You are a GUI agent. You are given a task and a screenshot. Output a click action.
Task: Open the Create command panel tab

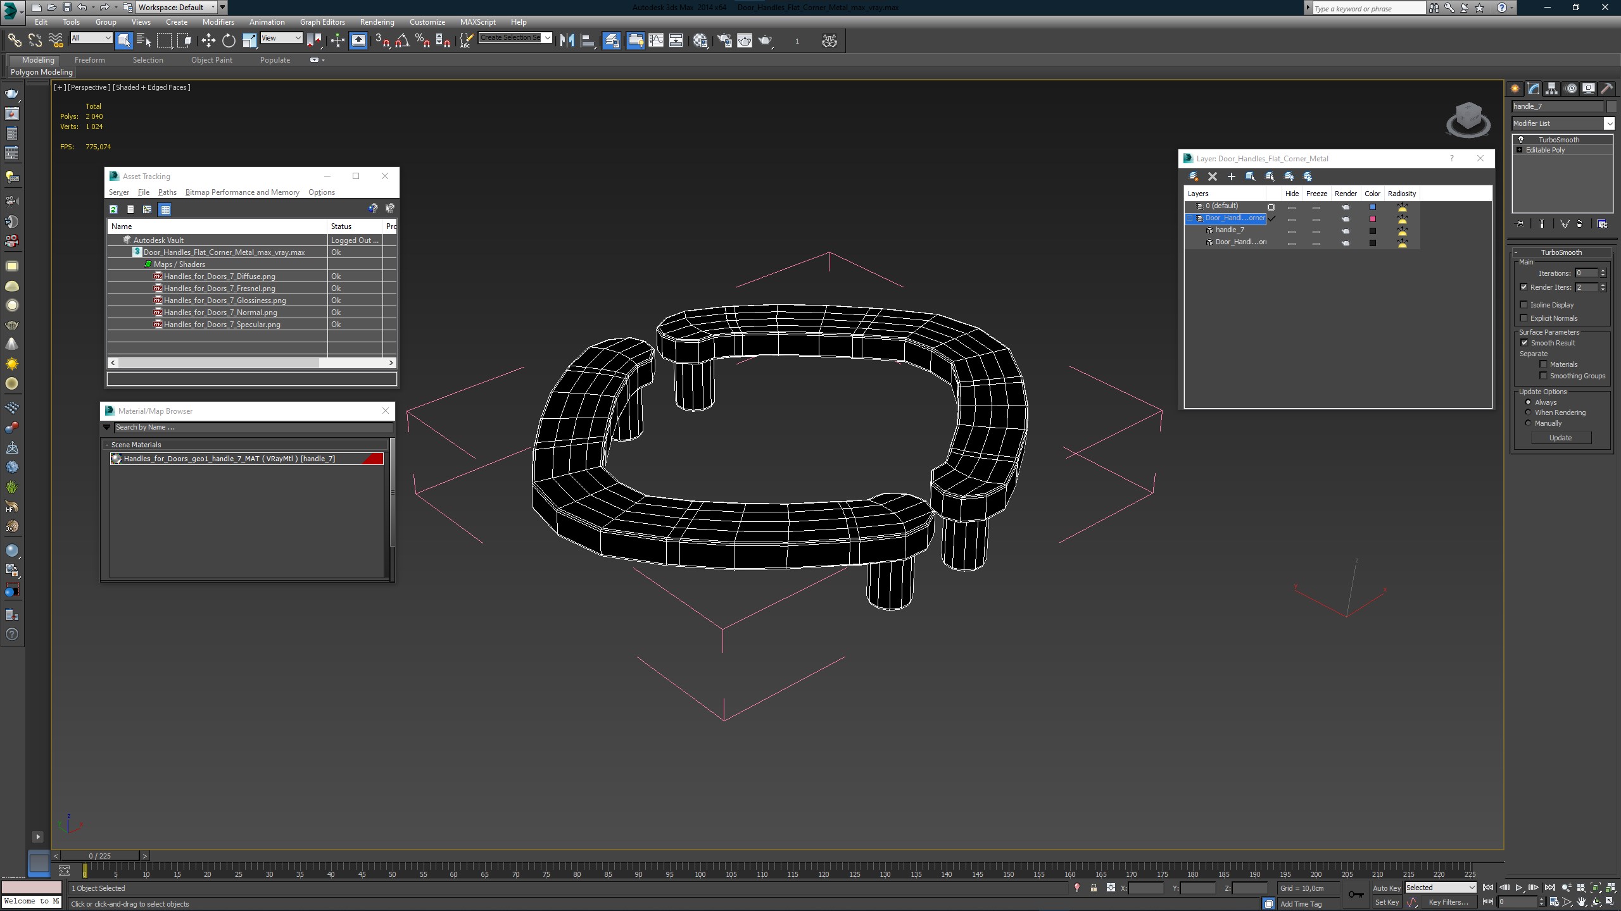[x=1515, y=89]
